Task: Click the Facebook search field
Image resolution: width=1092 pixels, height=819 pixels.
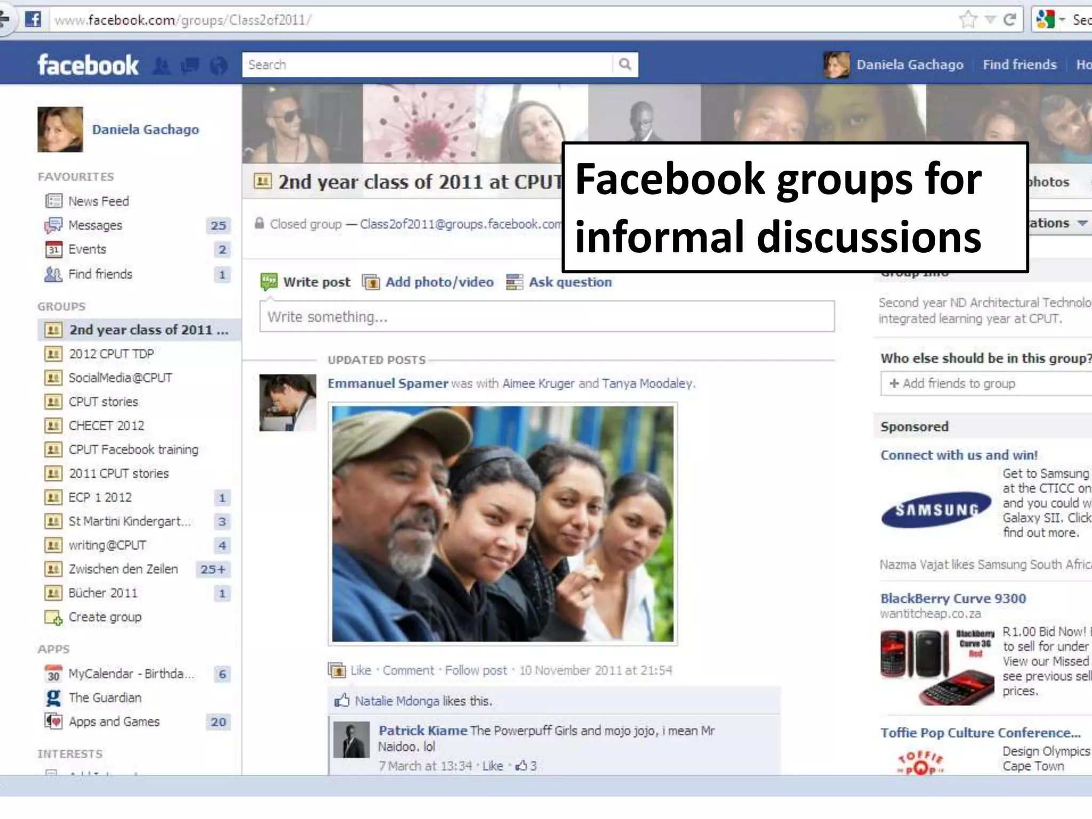Action: (428, 65)
